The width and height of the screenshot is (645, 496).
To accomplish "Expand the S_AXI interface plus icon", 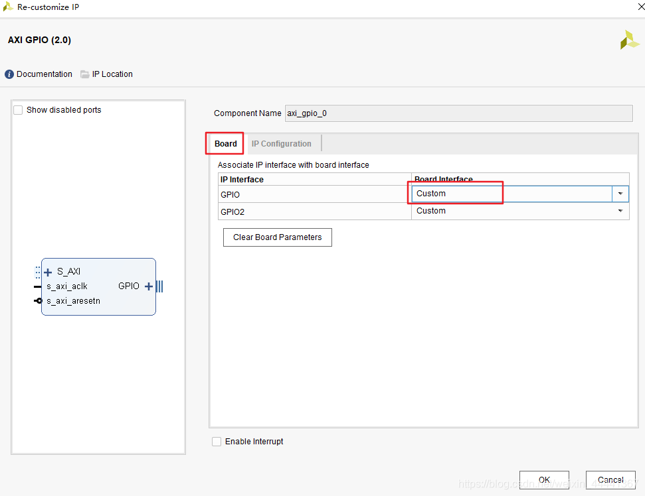I will (x=48, y=273).
